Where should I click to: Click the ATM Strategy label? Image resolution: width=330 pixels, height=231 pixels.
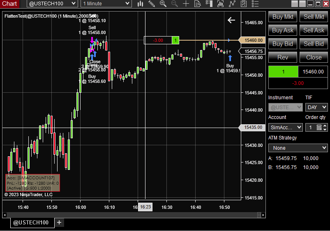(282, 138)
